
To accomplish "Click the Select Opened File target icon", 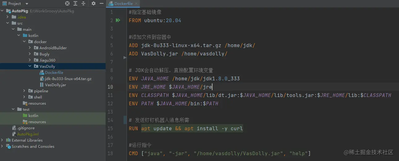I will point(67,4).
